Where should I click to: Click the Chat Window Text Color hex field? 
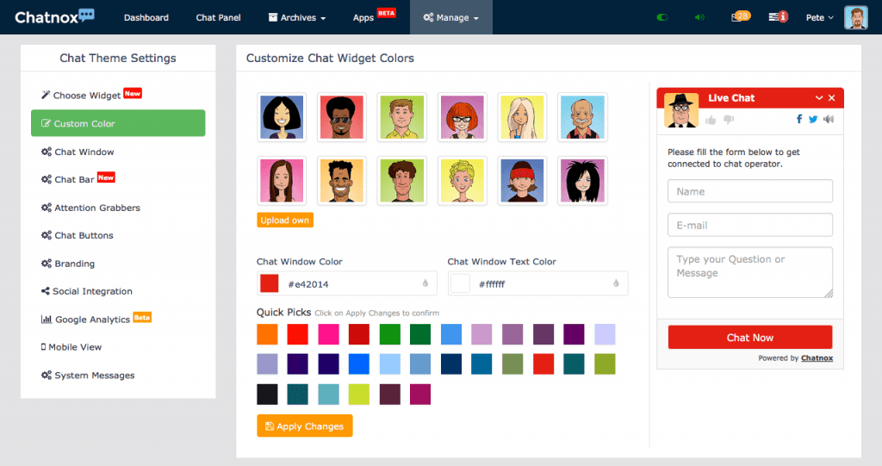click(537, 283)
